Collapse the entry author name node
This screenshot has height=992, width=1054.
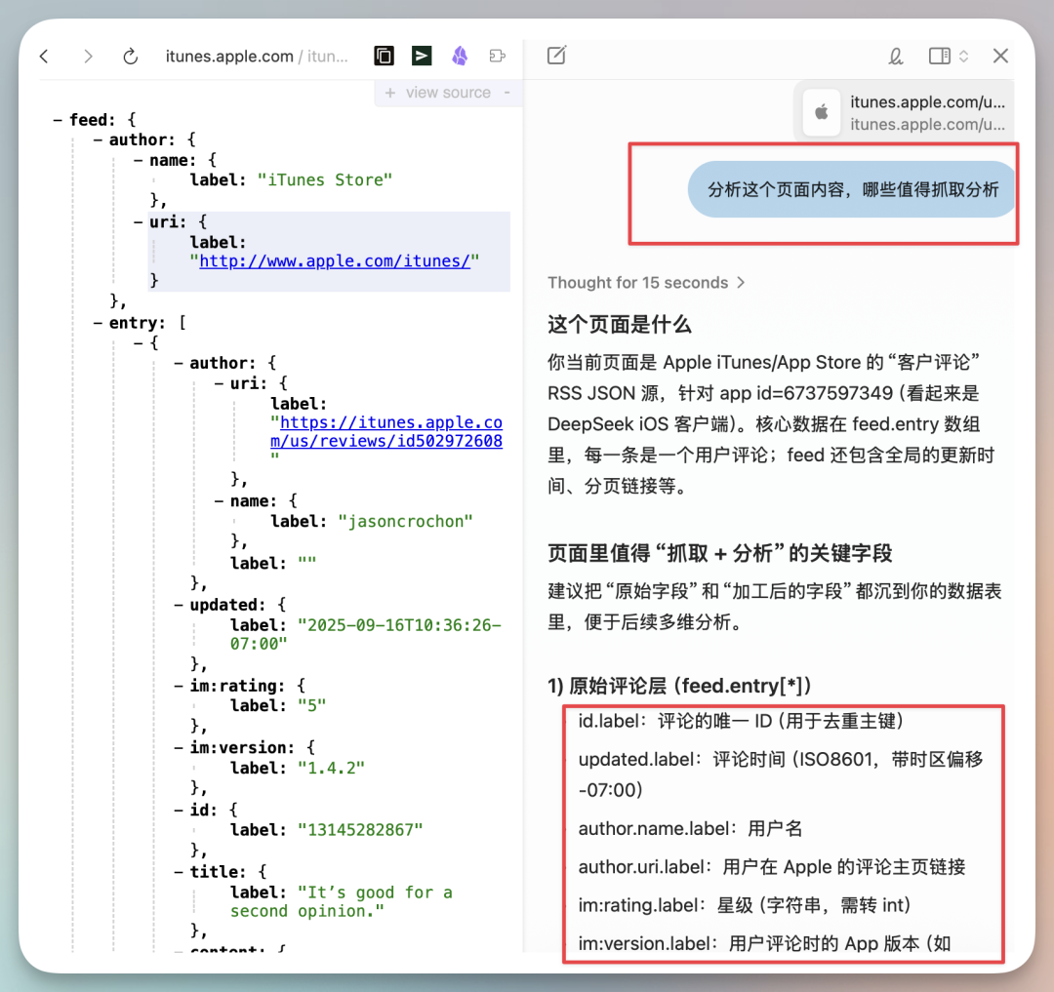220,501
